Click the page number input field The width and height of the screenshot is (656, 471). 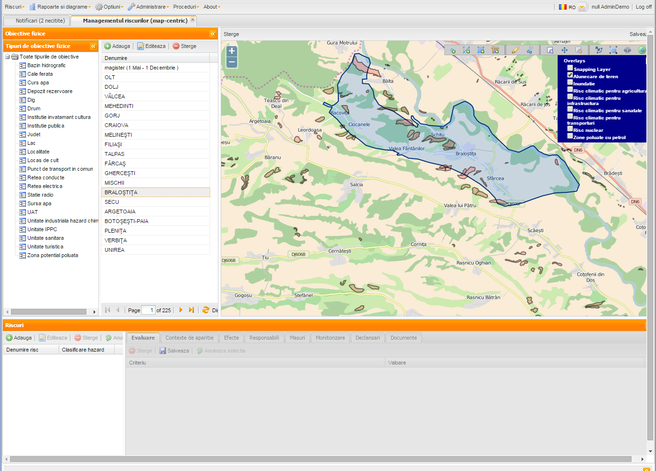[x=148, y=310]
